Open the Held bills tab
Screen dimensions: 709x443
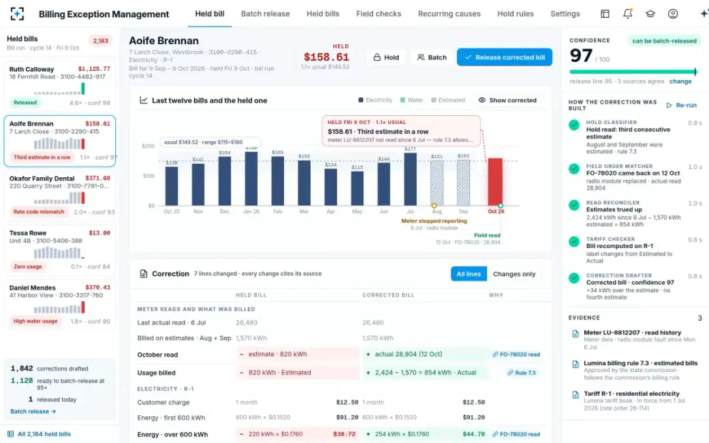pos(323,14)
